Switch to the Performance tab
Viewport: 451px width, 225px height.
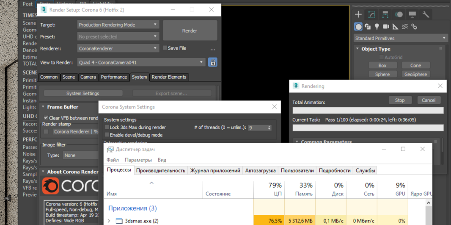[114, 77]
